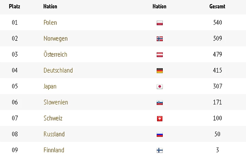Open the Schweiz nation link
Screen dimensions: 246x157
(53, 118)
